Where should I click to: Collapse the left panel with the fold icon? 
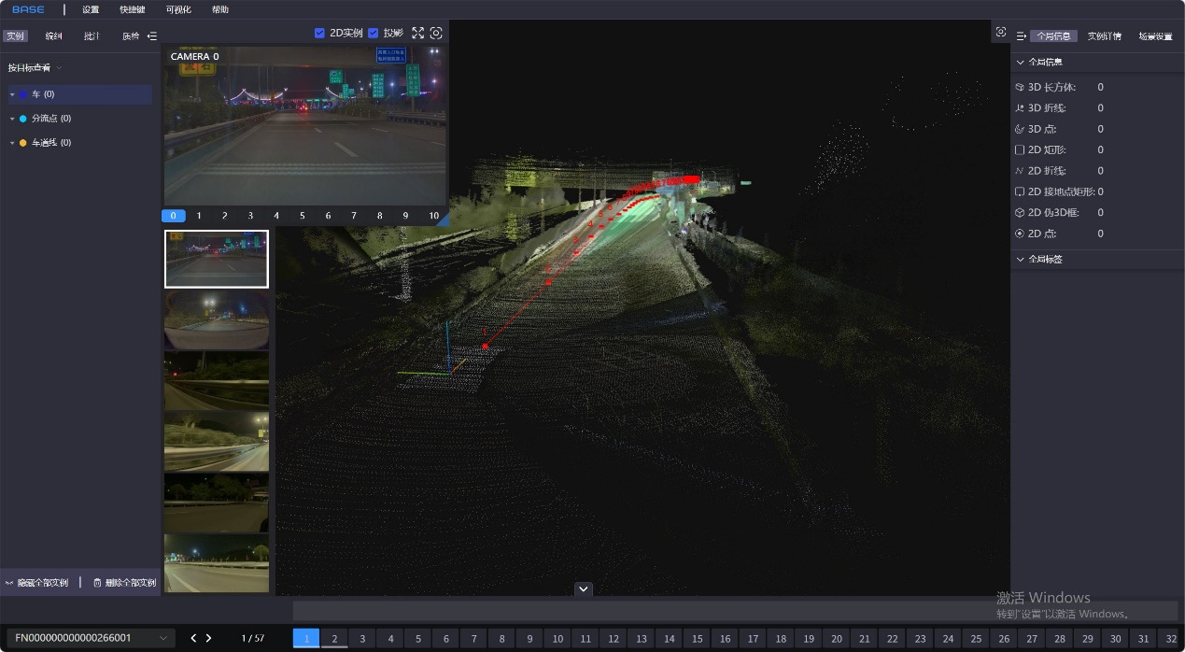tap(152, 36)
